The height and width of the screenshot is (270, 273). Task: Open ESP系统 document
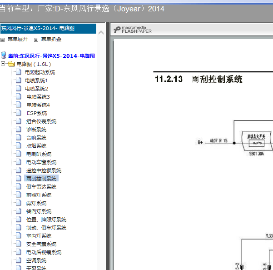tap(37, 113)
